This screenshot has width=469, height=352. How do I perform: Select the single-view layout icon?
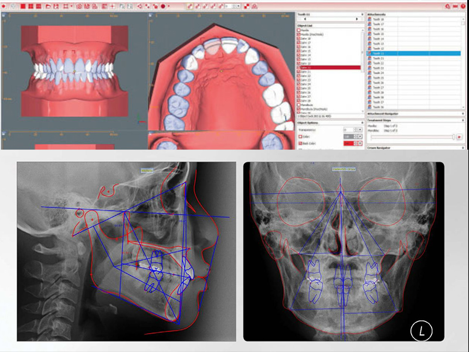[23, 6]
